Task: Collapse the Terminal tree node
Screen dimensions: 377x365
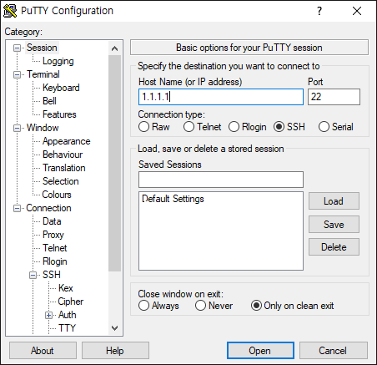Action: coord(18,74)
